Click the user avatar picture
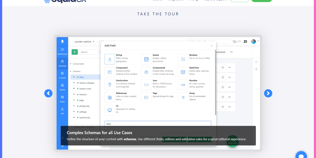Image resolution: width=316 pixels, height=158 pixels. 253,41
